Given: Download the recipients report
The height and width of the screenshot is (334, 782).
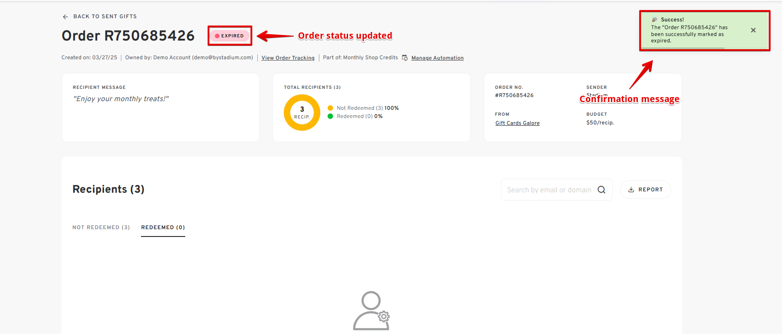Looking at the screenshot, I should [x=645, y=190].
